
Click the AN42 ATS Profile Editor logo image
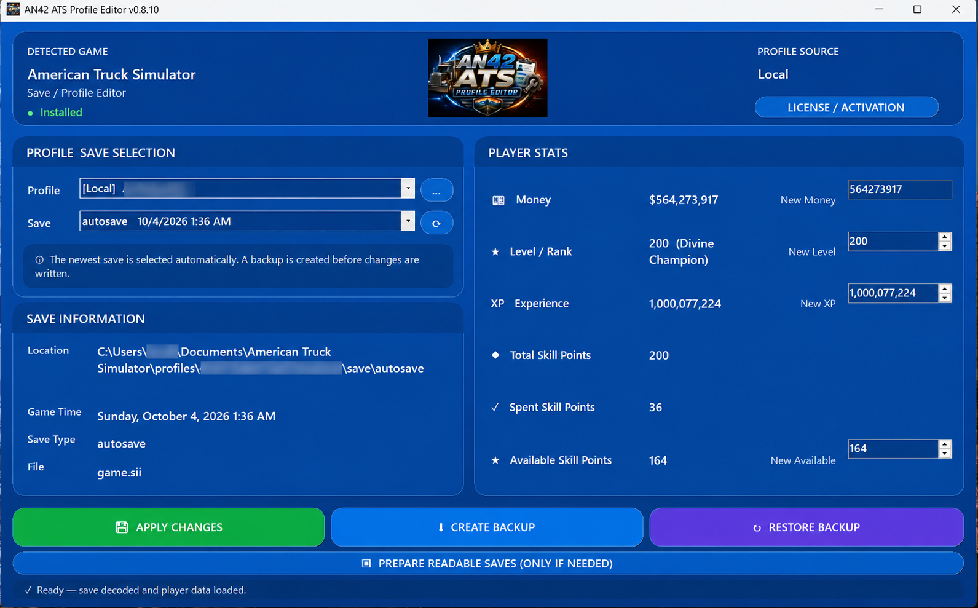coord(487,78)
